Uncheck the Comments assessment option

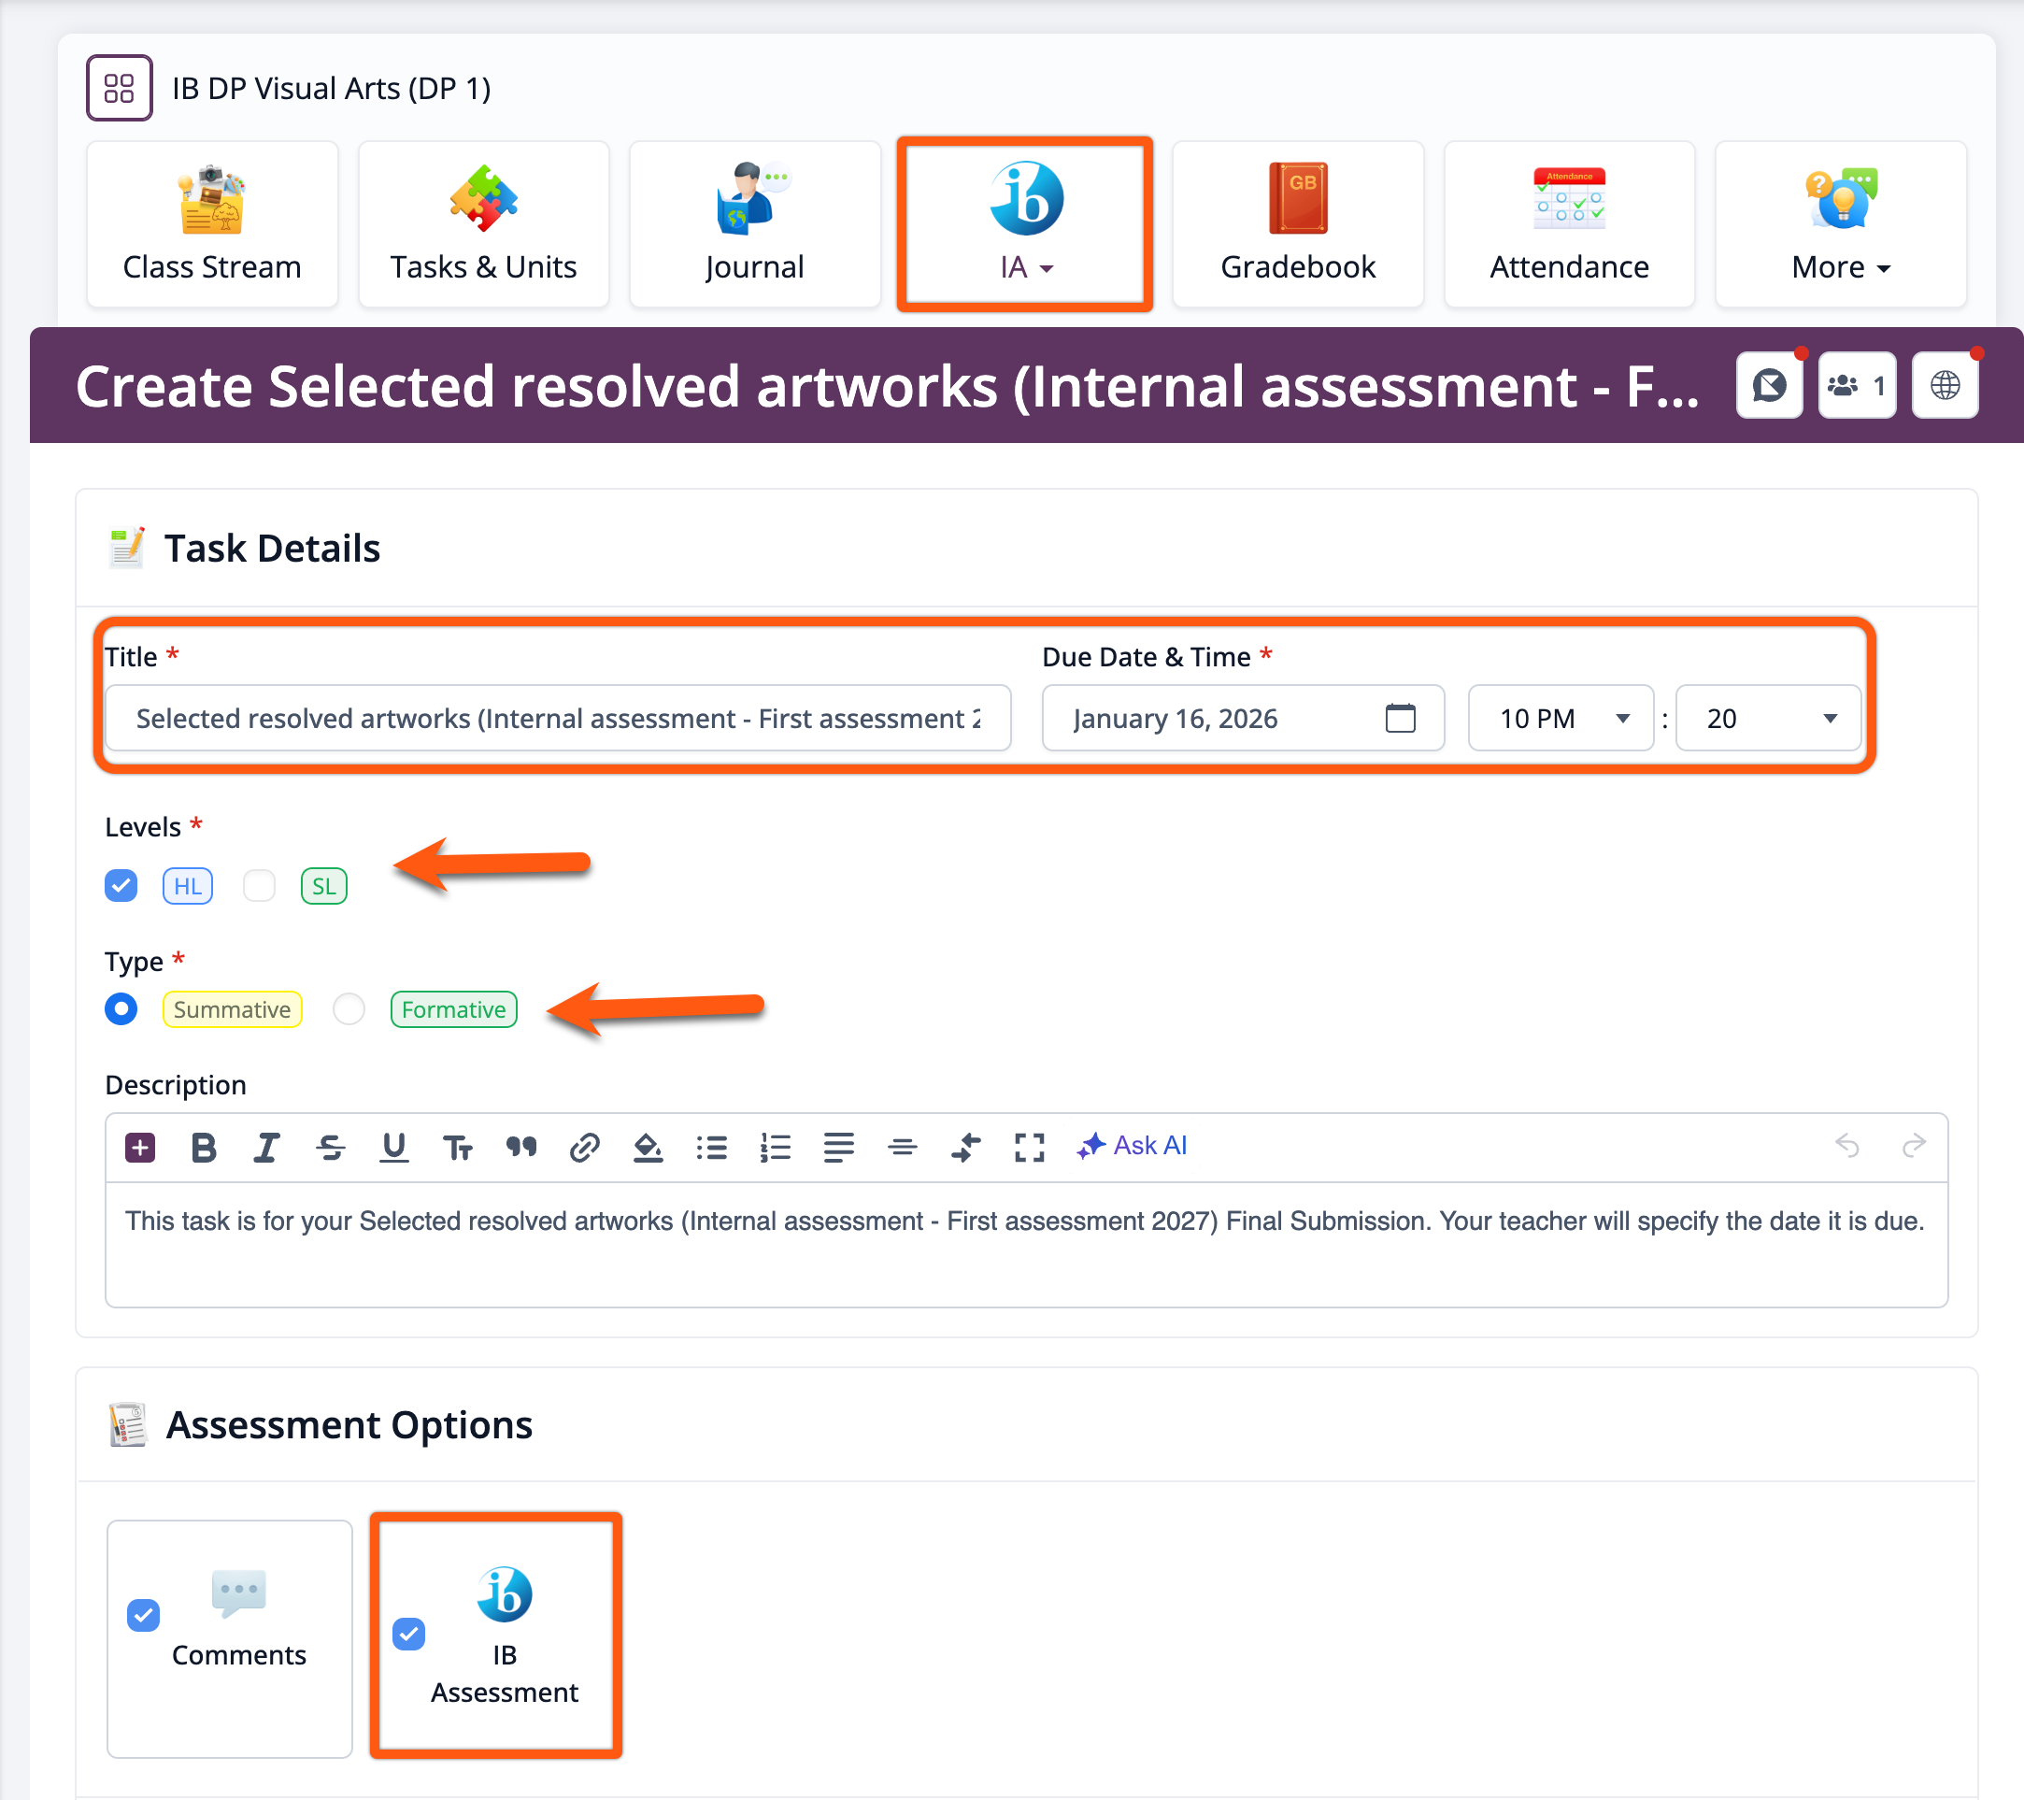pos(144,1615)
